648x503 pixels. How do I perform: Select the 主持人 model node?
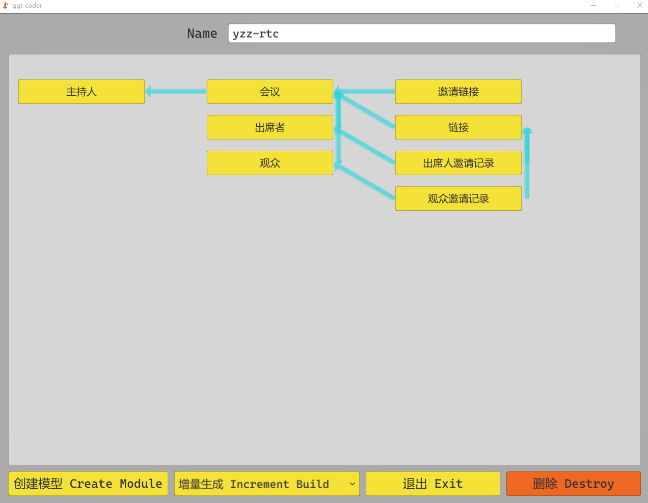(82, 92)
